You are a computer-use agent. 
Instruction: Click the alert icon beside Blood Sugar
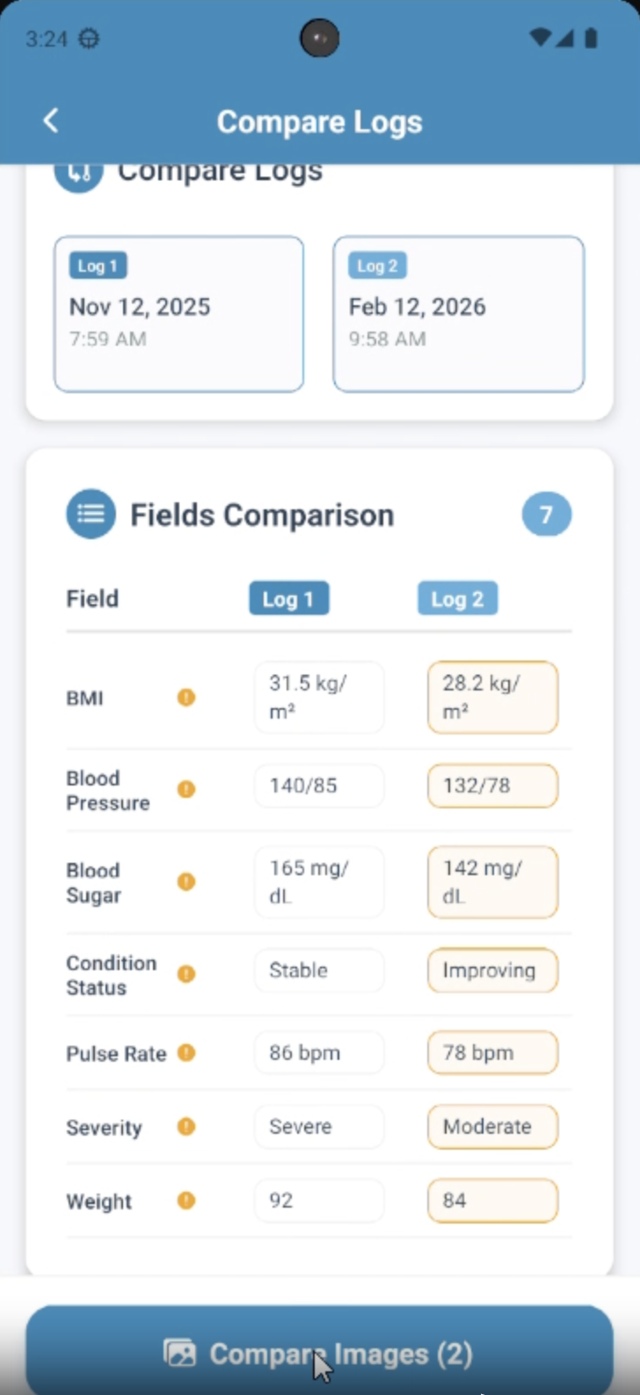(186, 881)
